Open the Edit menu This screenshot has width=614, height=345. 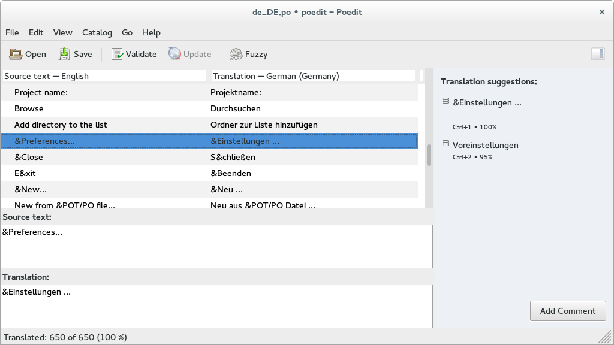click(x=36, y=32)
